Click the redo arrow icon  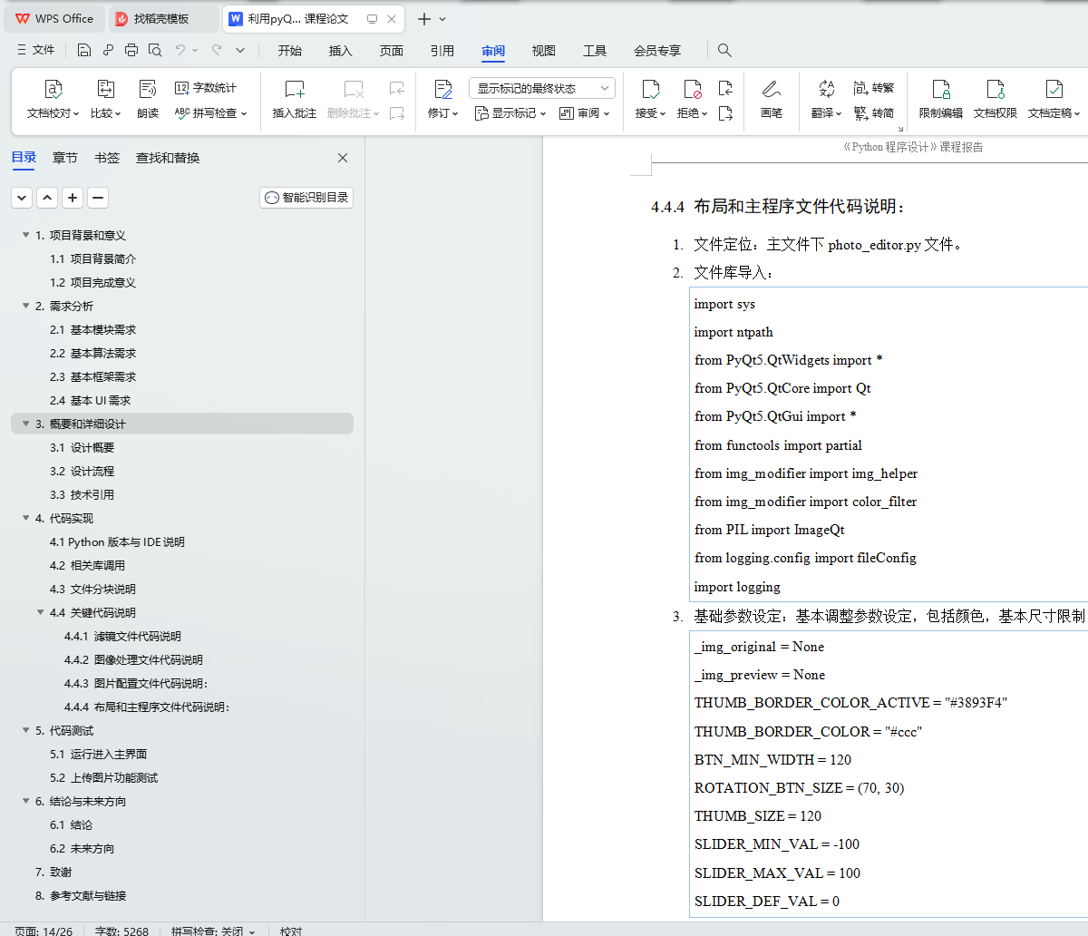click(x=217, y=50)
